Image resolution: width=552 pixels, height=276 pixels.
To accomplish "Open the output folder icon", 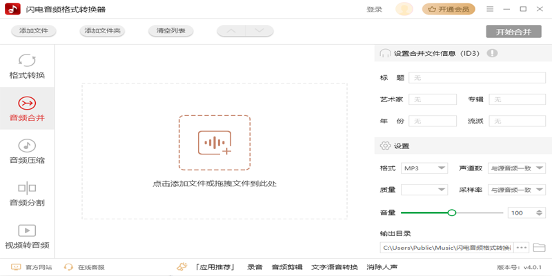I will pos(539,248).
